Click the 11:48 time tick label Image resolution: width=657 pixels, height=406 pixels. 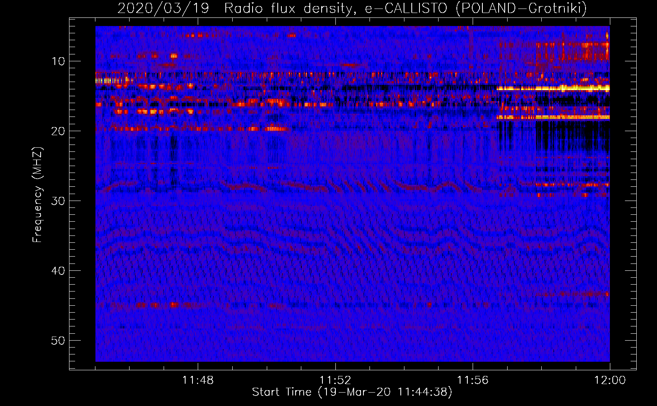pos(198,380)
